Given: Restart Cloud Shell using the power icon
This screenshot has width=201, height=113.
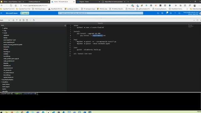Looking at the screenshot, I should (13, 20).
